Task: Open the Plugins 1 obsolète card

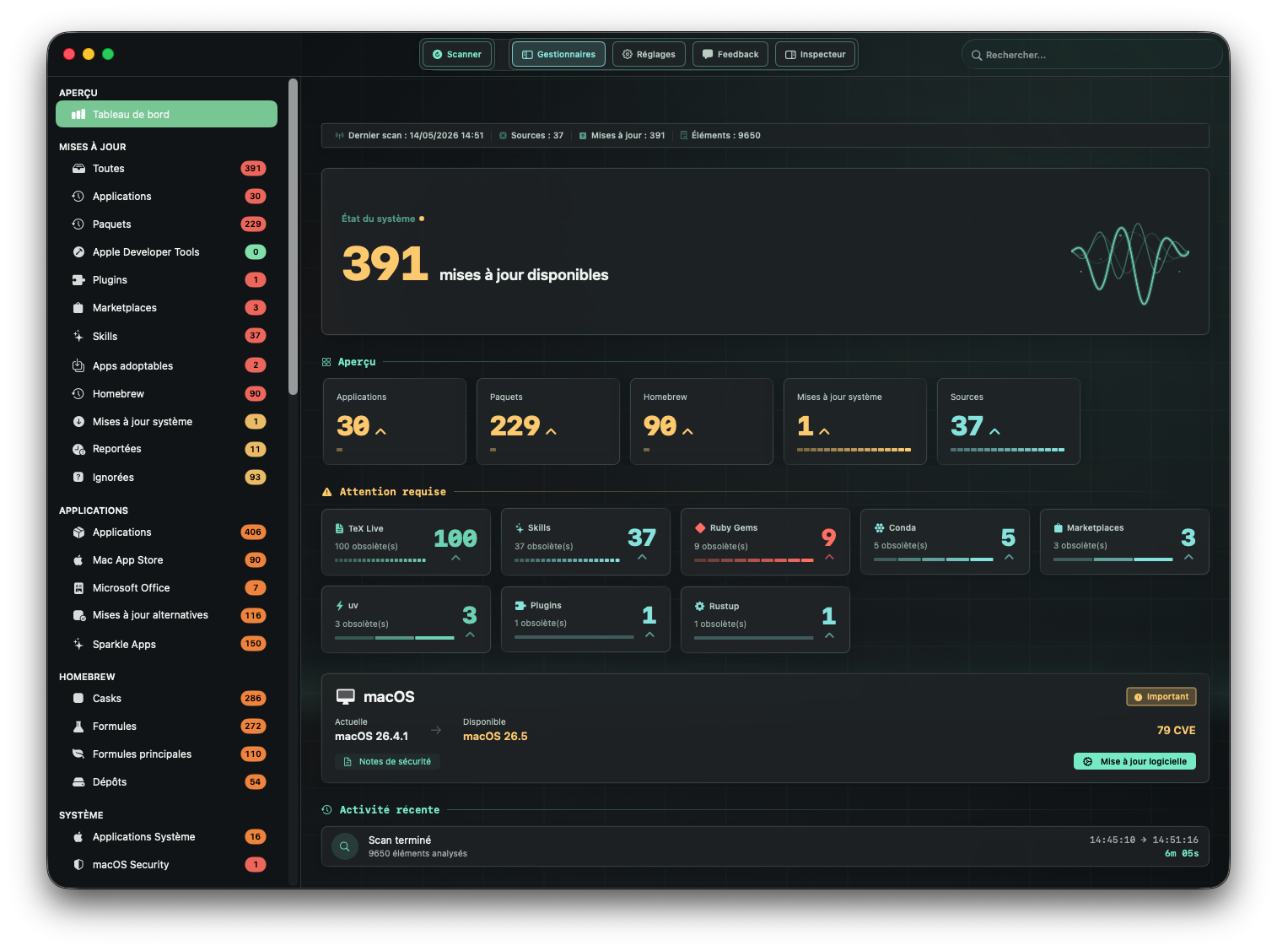Action: pyautogui.click(x=585, y=619)
